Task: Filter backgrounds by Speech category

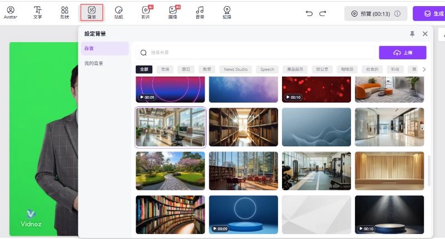Action: 267,69
